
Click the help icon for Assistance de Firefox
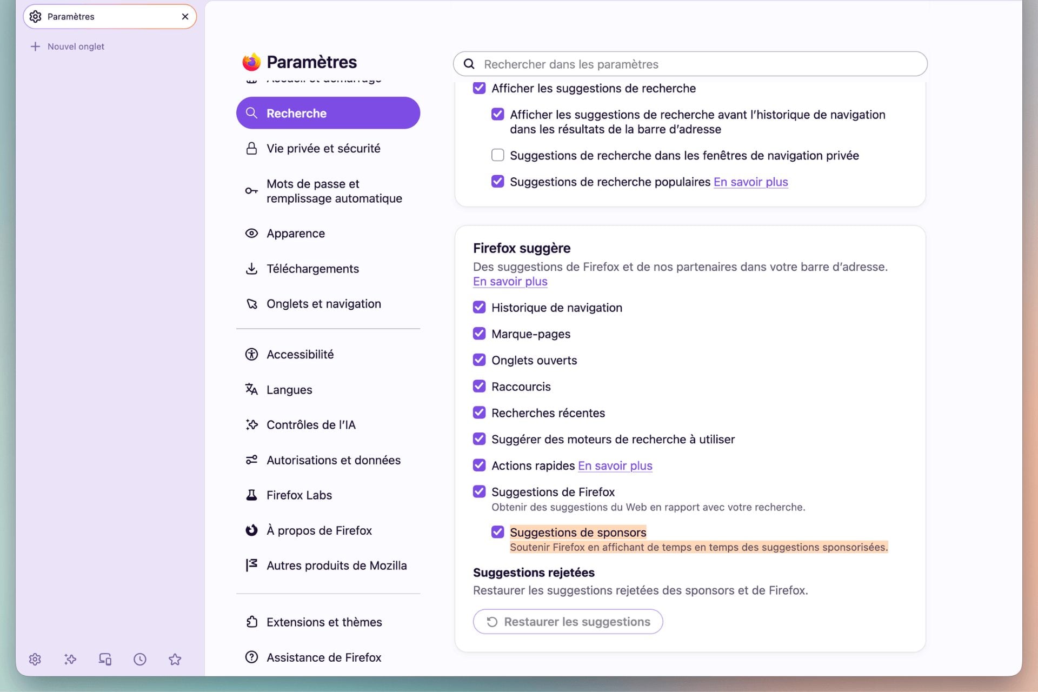click(251, 657)
